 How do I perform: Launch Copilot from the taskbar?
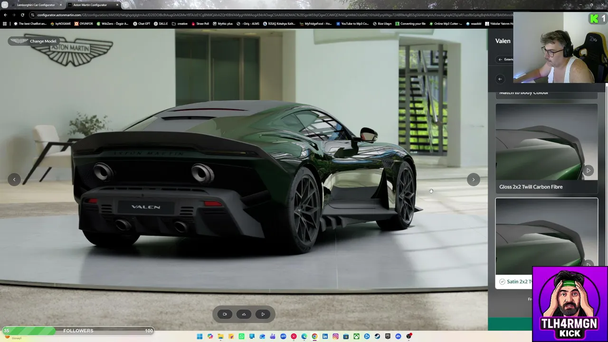(210, 336)
